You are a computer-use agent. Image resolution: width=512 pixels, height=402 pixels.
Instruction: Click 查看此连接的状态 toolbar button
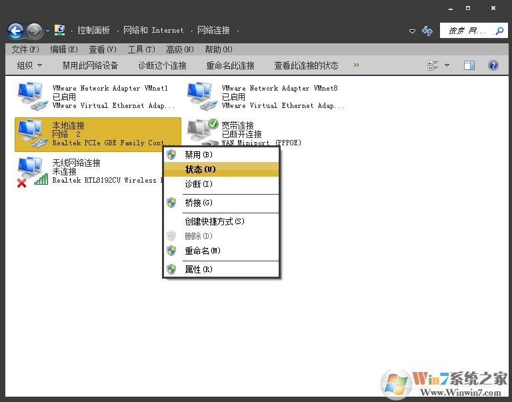tap(306, 65)
